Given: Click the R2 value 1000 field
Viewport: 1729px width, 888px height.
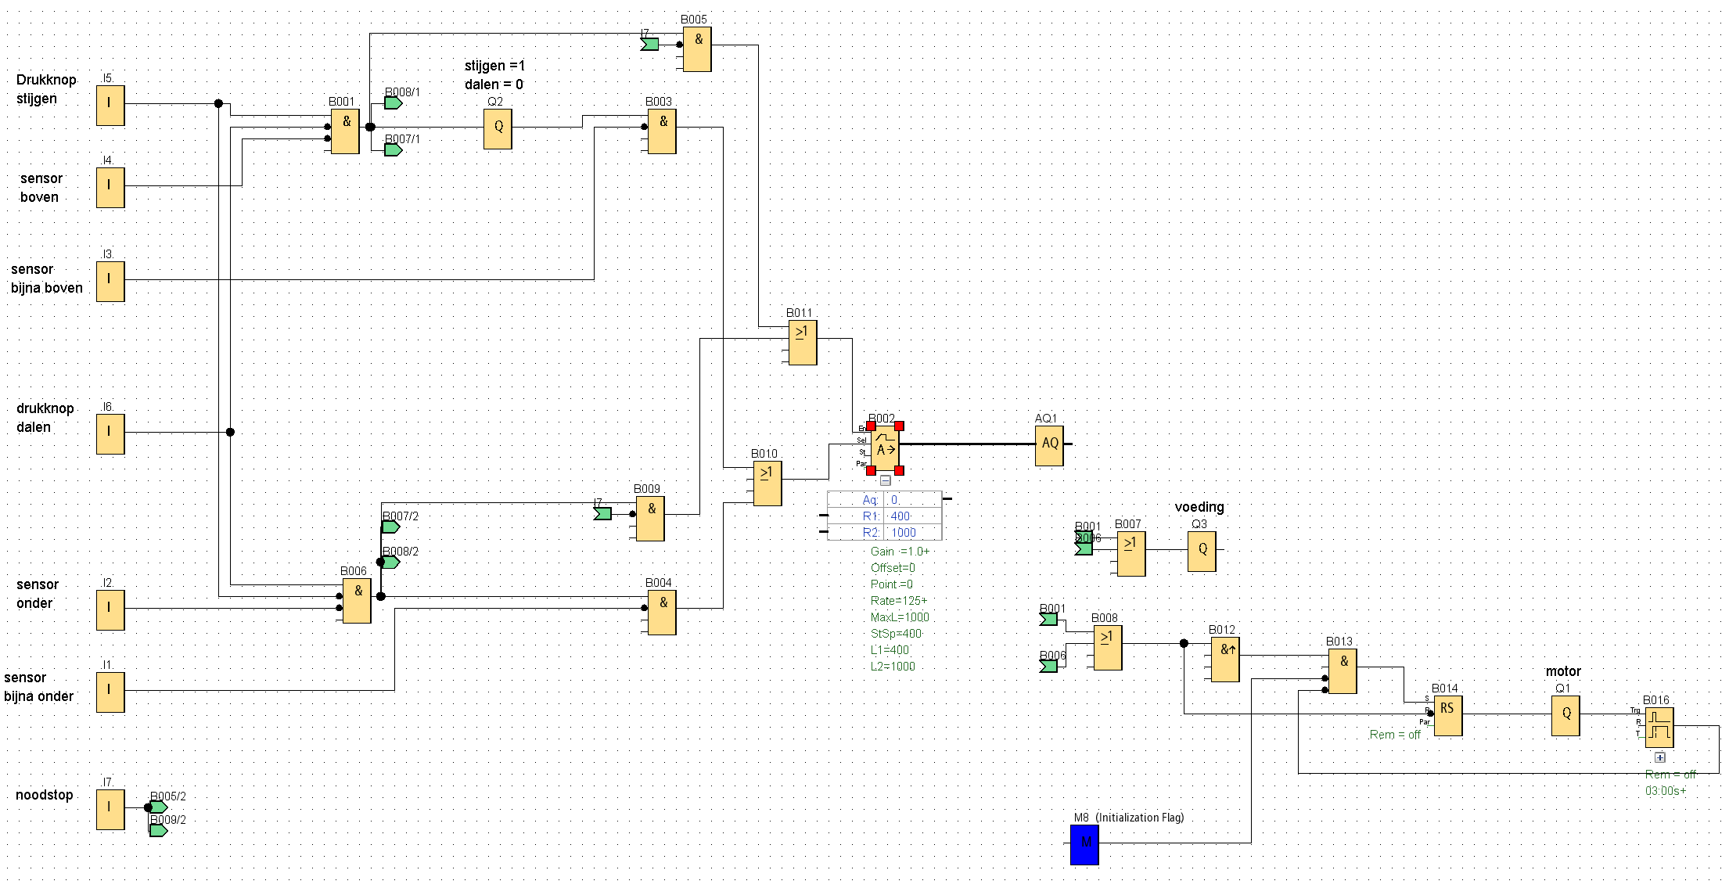Looking at the screenshot, I should (x=912, y=533).
